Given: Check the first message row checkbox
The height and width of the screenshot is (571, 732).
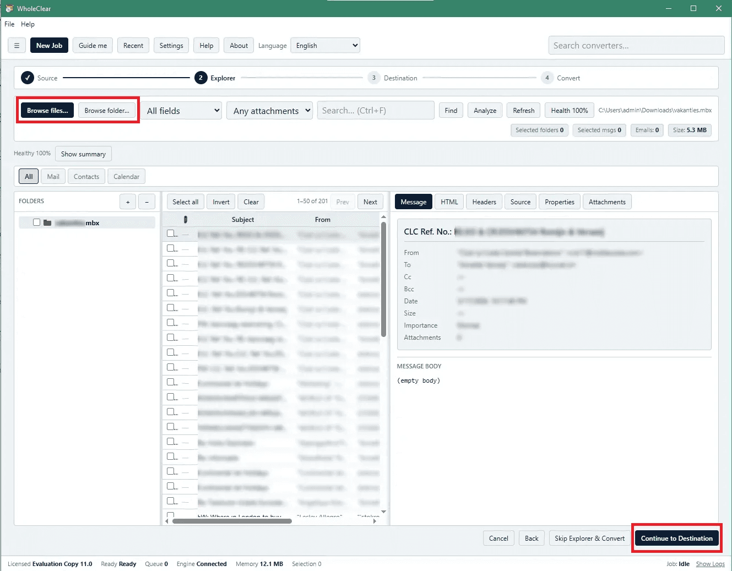Looking at the screenshot, I should 171,233.
